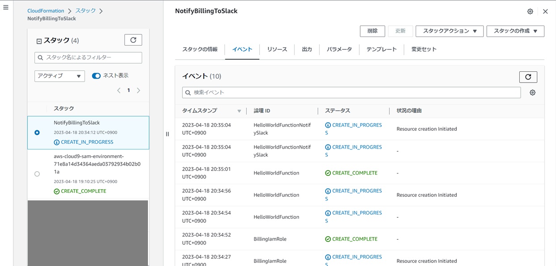Sort by timestamp arrow icon
This screenshot has width=556, height=266.
239,111
